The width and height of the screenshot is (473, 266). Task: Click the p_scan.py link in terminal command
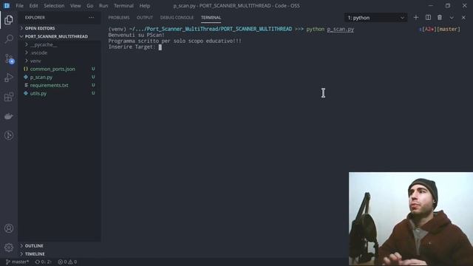(x=340, y=30)
